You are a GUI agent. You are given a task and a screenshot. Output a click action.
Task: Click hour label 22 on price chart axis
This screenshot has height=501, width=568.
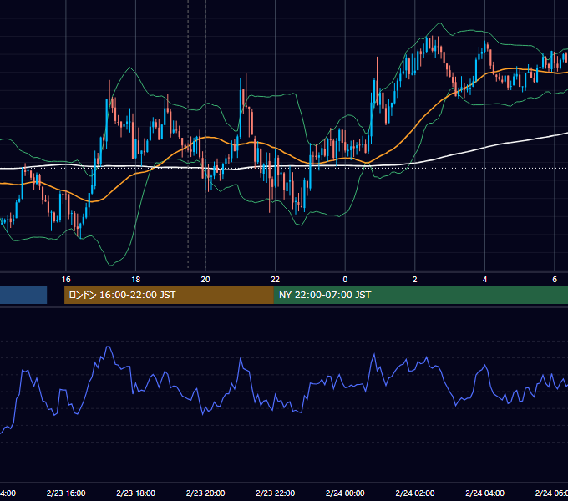[x=276, y=280]
